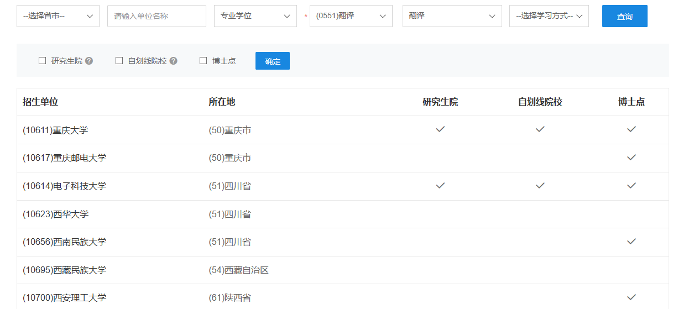Click 博士点 checkmark in 电子科技大学 row
The height and width of the screenshot is (309, 673).
pos(632,185)
